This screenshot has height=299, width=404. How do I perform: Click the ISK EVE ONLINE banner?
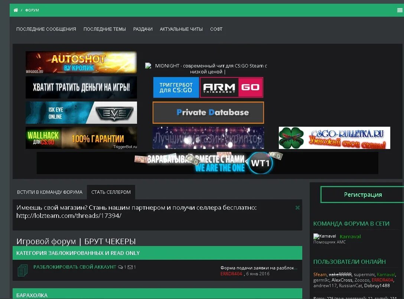click(x=81, y=113)
